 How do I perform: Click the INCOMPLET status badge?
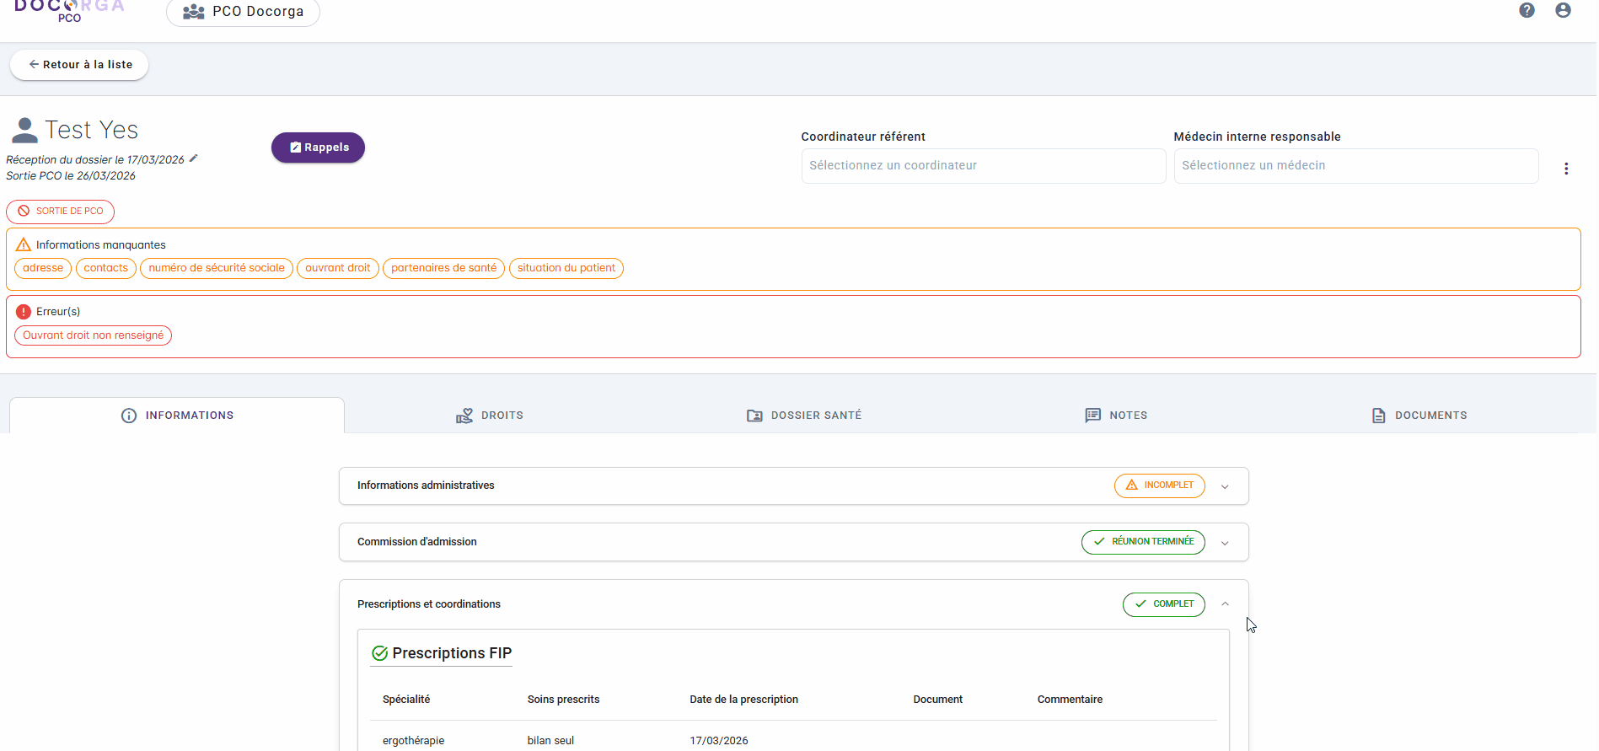tap(1160, 485)
